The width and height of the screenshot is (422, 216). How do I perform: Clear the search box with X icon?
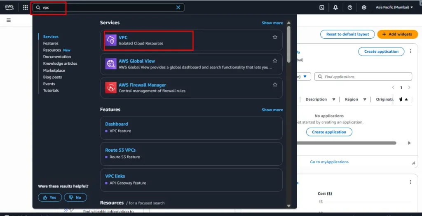[178, 7]
